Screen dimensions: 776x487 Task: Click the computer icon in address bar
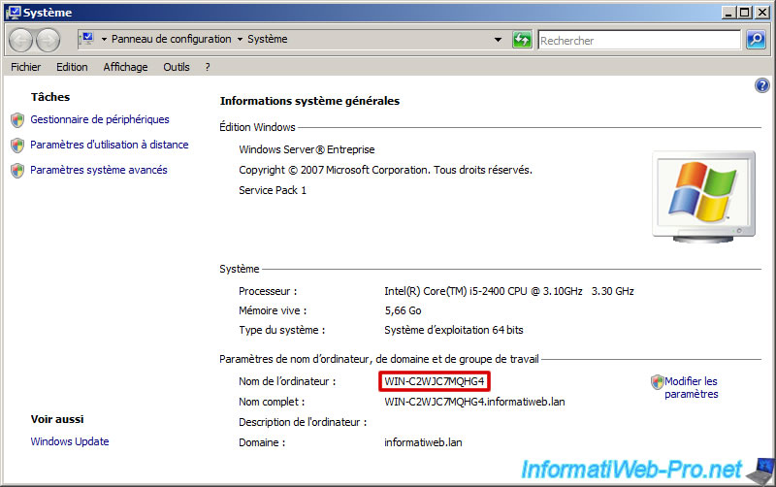87,39
